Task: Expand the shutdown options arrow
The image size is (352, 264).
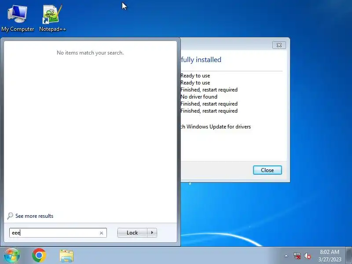Action: coord(152,233)
